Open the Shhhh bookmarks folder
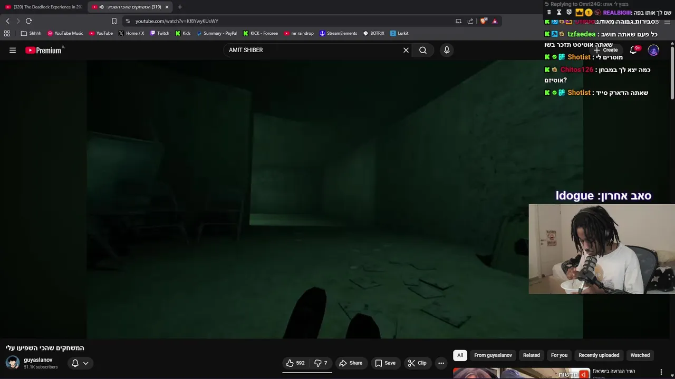The image size is (675, 379). [x=31, y=33]
